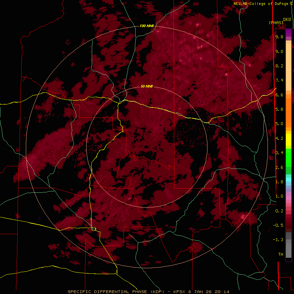Click the purple swatch atop the color bar
Image resolution: width=294 pixels, height=294 pixels.
tap(288, 33)
